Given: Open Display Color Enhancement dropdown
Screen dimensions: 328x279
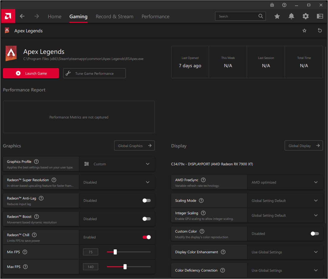Looking at the screenshot, I should 285,252.
